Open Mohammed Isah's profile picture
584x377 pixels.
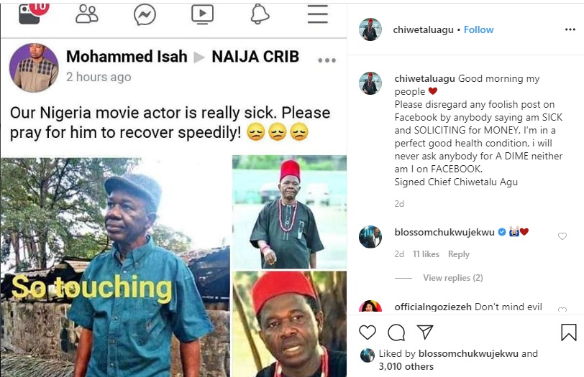[x=34, y=68]
